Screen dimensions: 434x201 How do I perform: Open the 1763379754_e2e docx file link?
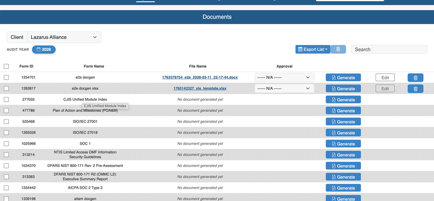(x=200, y=78)
